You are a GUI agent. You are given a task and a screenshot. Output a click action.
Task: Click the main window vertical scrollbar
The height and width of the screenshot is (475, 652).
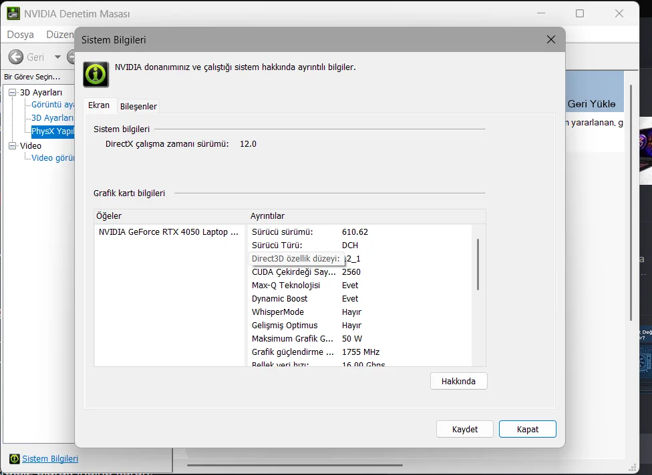click(631, 203)
